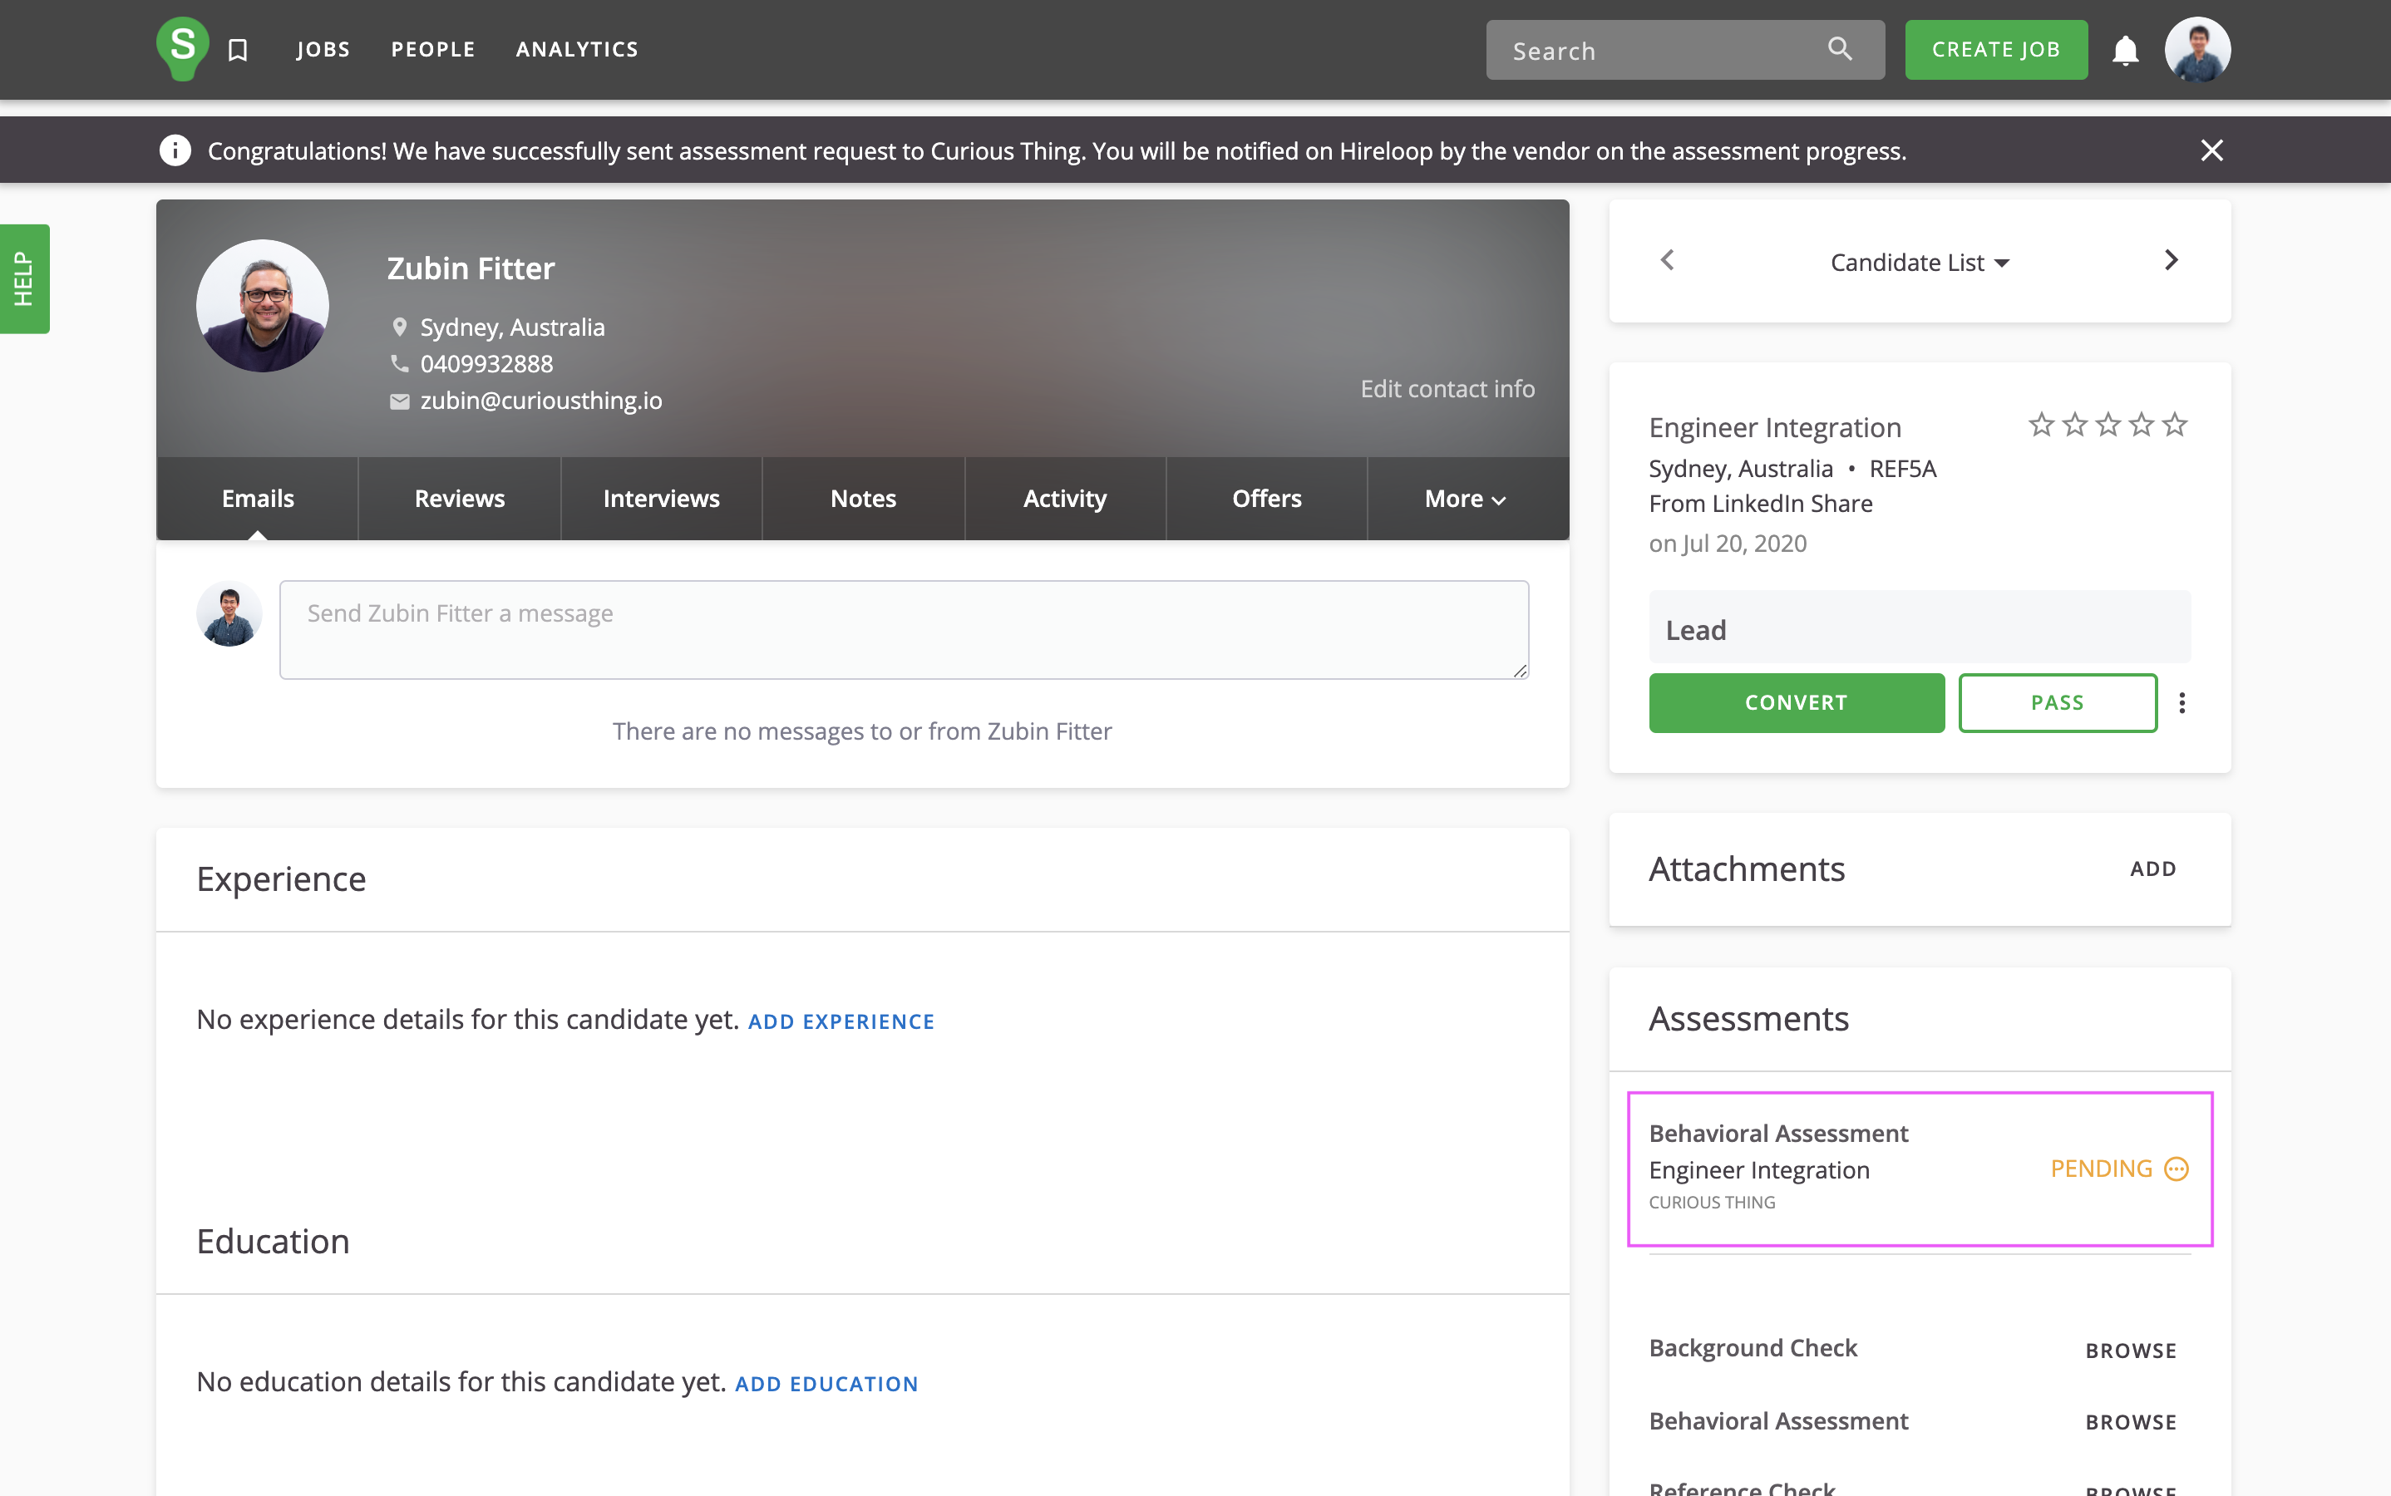Go to previous candidate arrow

click(x=1668, y=260)
